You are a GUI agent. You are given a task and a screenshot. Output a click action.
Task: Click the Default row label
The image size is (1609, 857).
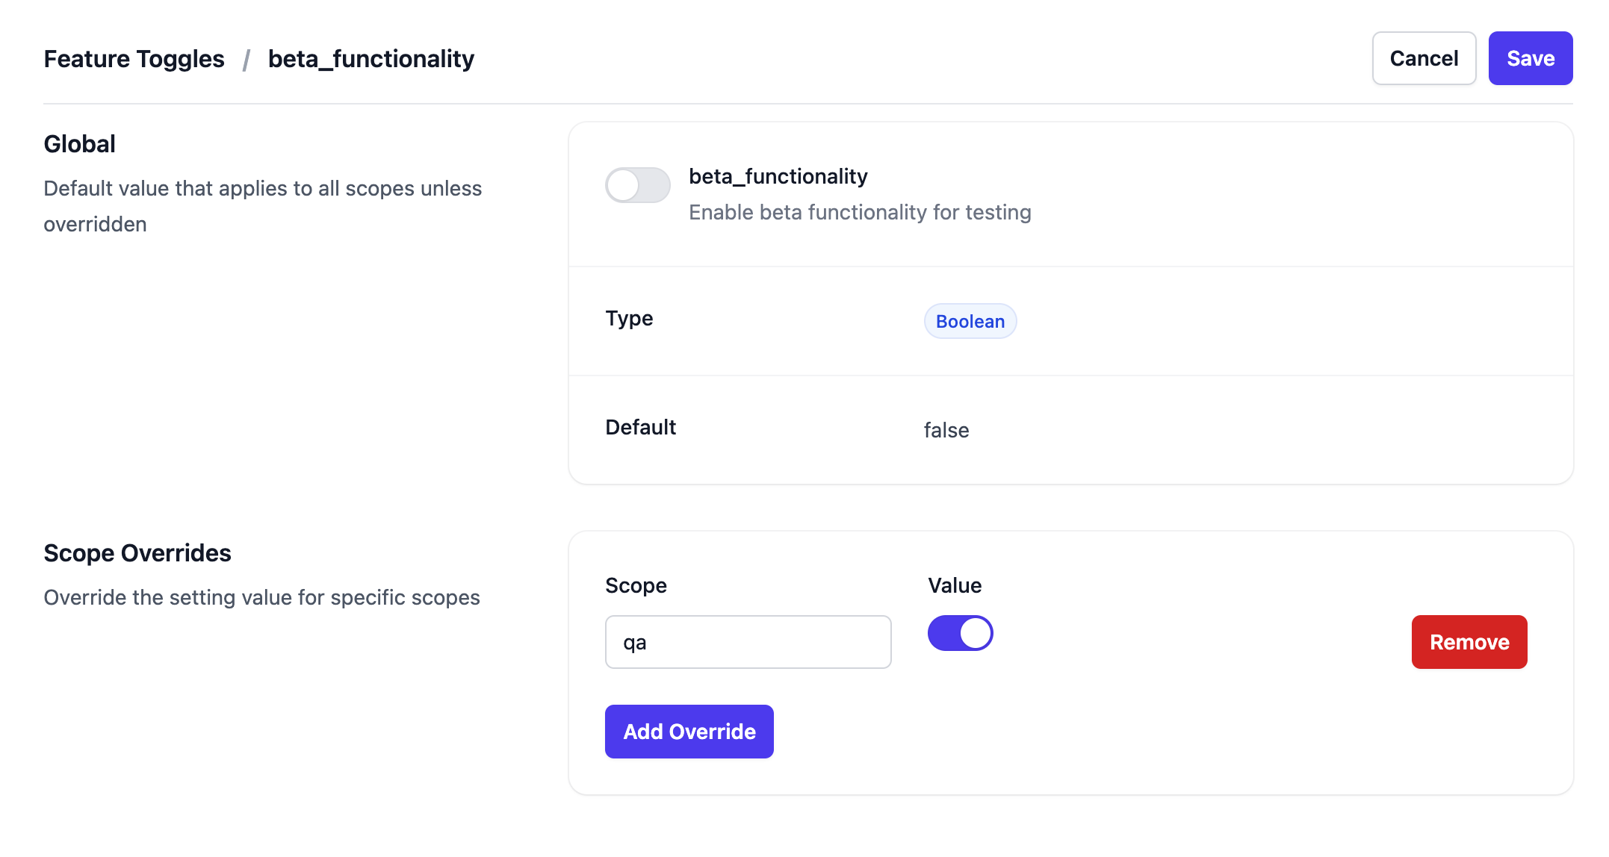click(x=640, y=427)
